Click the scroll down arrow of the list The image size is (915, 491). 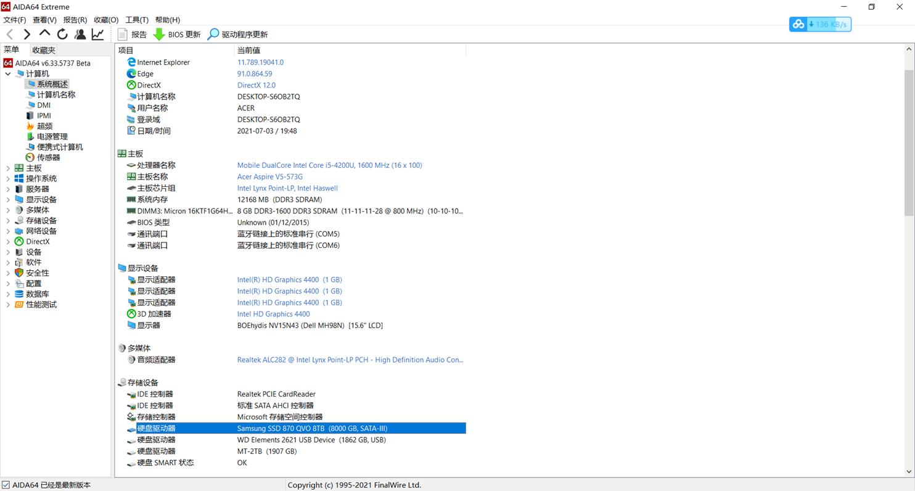909,472
